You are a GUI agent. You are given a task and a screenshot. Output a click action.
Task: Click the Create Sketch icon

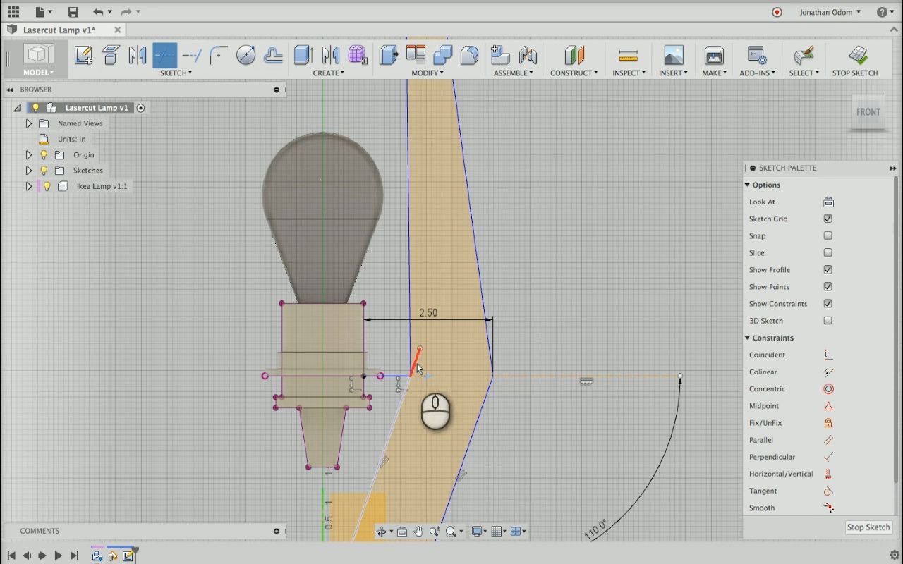[83, 55]
